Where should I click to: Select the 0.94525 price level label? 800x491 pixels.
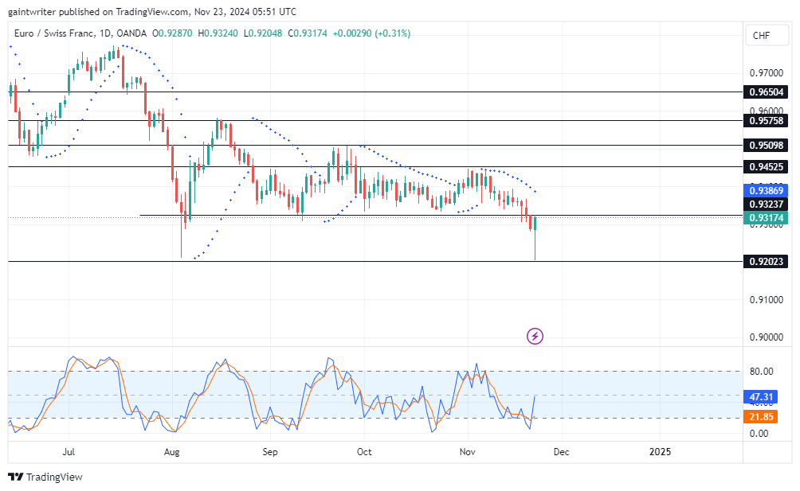click(766, 166)
